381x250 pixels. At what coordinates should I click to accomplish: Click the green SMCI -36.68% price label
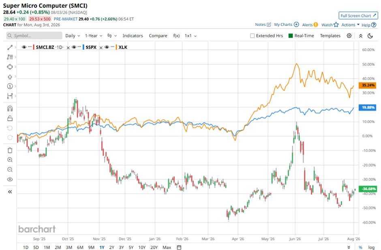[368, 189]
